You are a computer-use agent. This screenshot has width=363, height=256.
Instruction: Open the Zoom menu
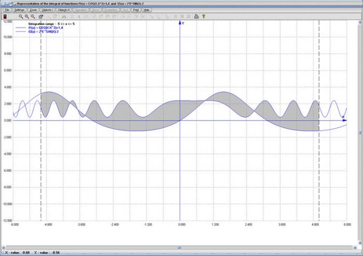click(x=33, y=10)
